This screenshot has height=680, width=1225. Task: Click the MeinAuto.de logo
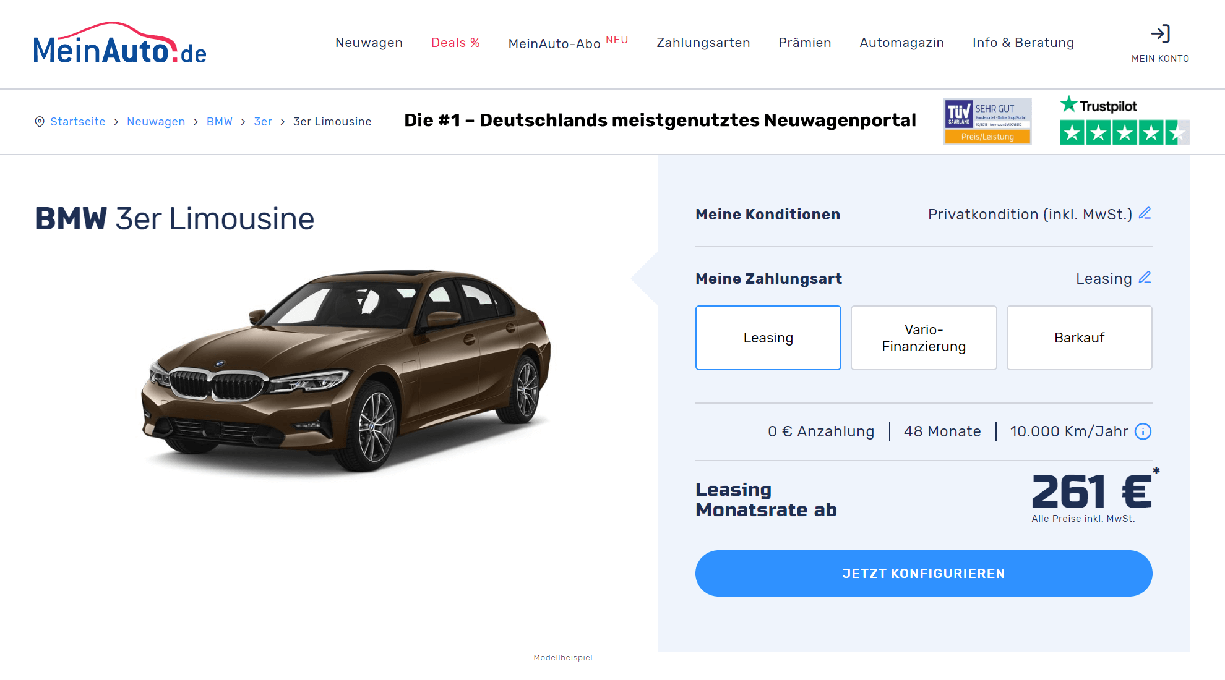click(120, 43)
